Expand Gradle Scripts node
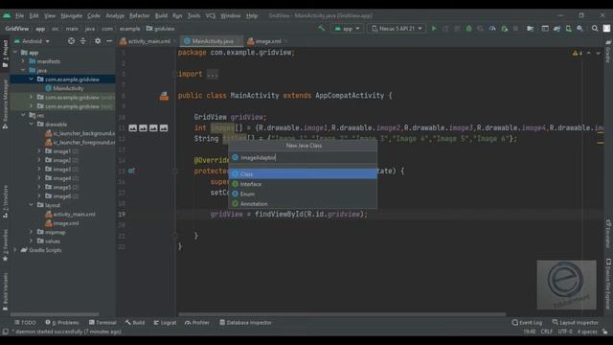The image size is (613, 345). coord(15,250)
